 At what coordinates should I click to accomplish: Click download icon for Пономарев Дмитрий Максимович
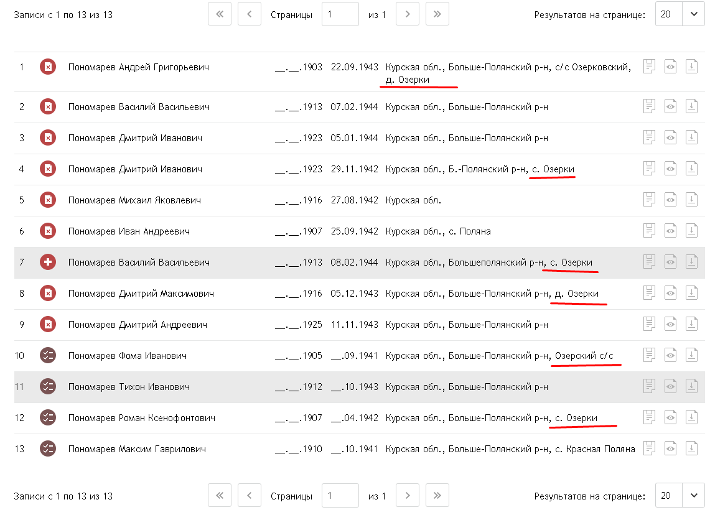click(x=691, y=293)
